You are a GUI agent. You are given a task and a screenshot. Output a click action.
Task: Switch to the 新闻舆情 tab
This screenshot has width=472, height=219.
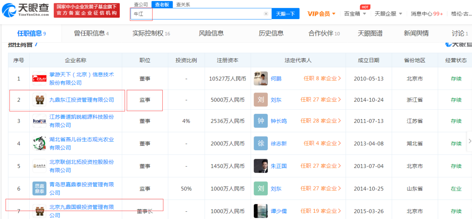(416, 33)
